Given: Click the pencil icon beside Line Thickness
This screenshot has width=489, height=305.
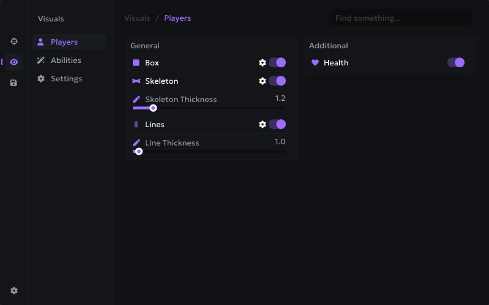Looking at the screenshot, I should [136, 142].
